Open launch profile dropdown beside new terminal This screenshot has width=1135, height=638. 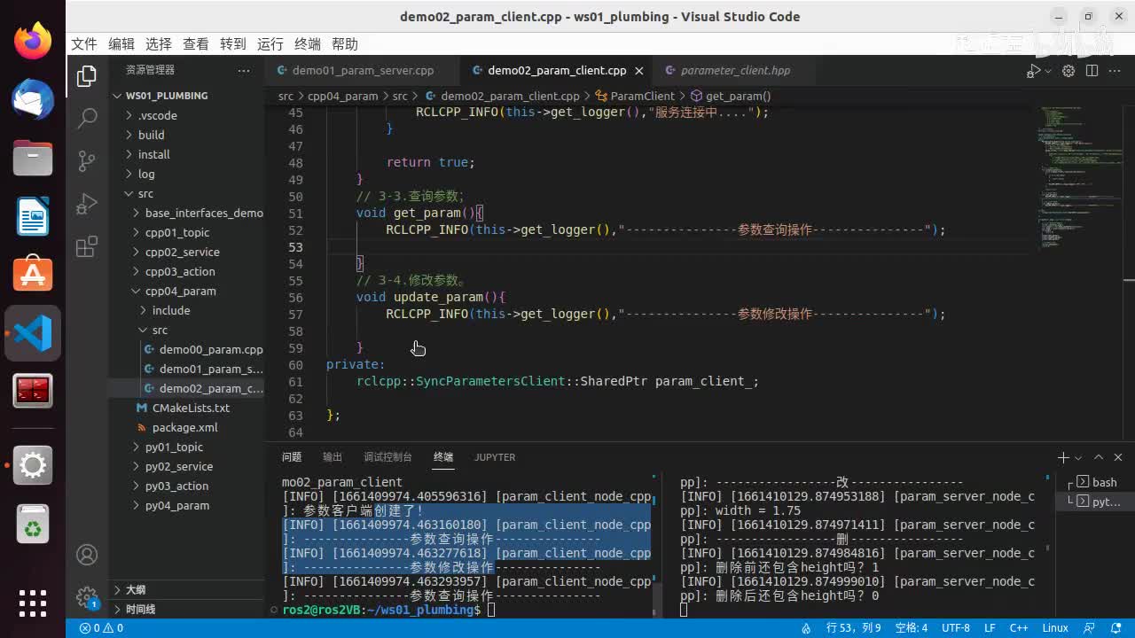(x=1078, y=458)
